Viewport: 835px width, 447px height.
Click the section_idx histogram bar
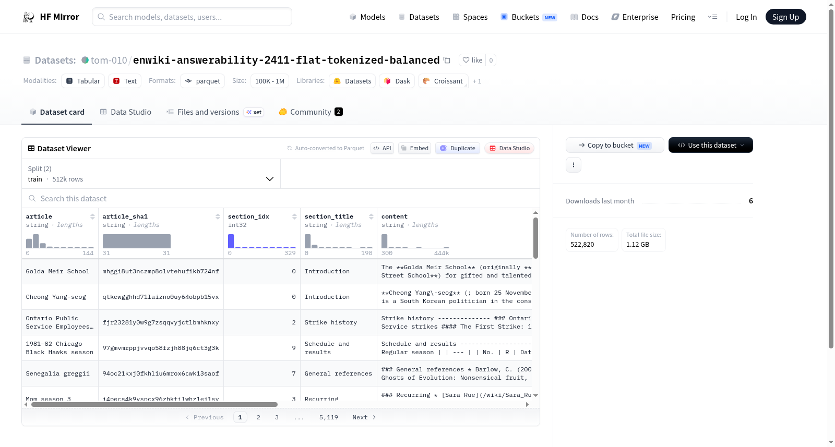point(231,240)
